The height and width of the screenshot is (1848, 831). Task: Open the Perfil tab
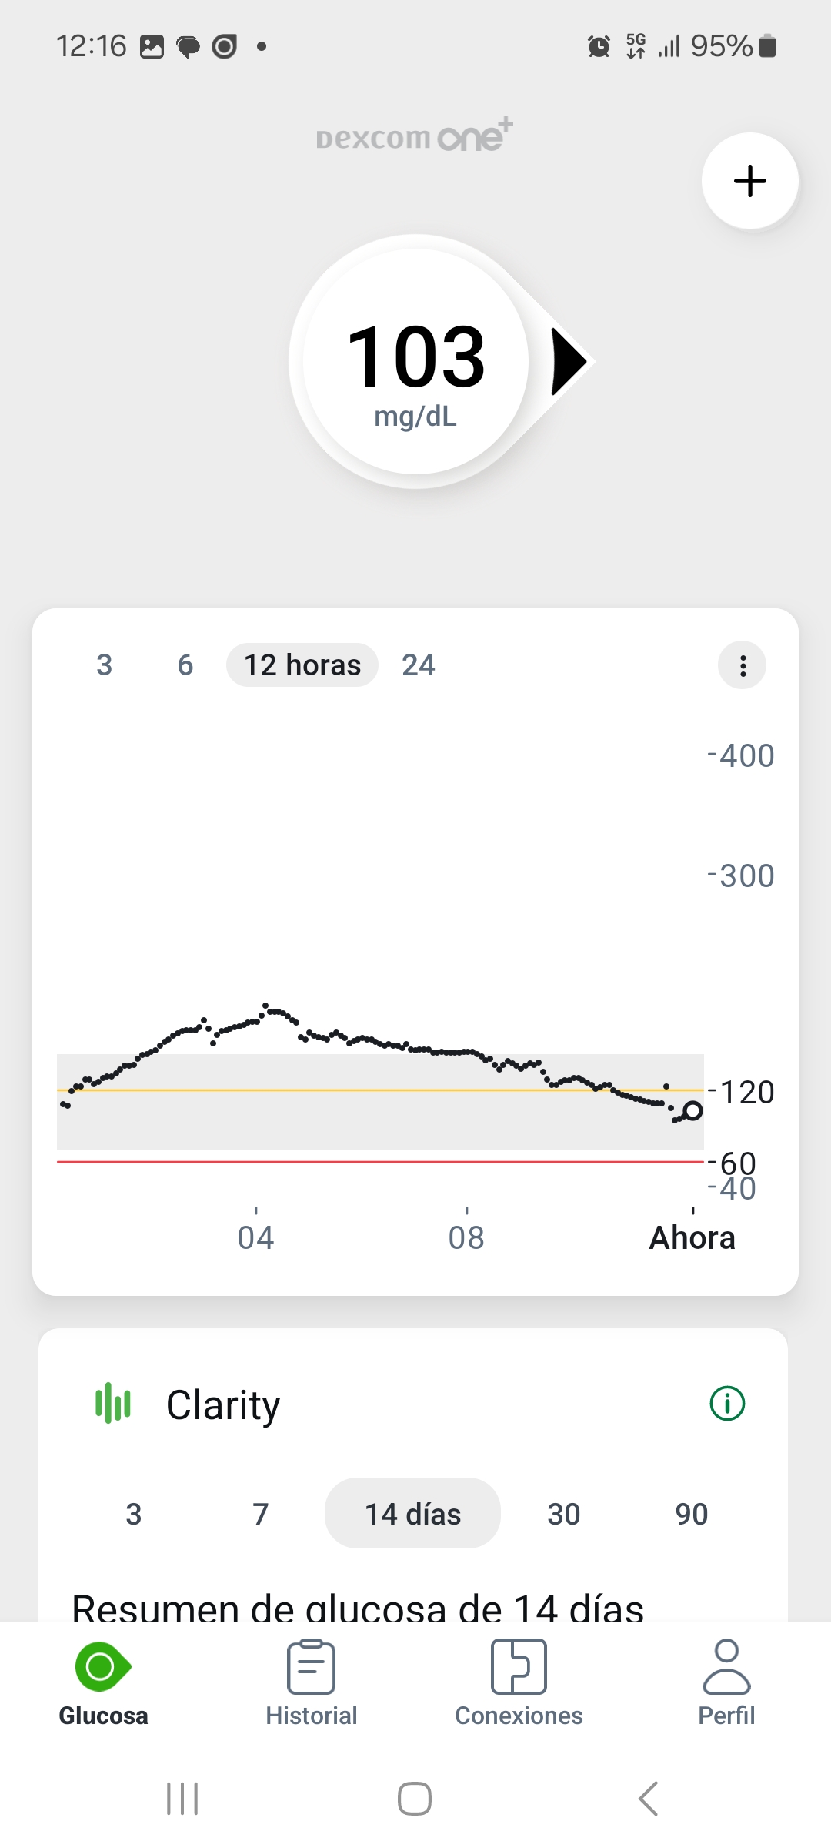click(726, 1682)
